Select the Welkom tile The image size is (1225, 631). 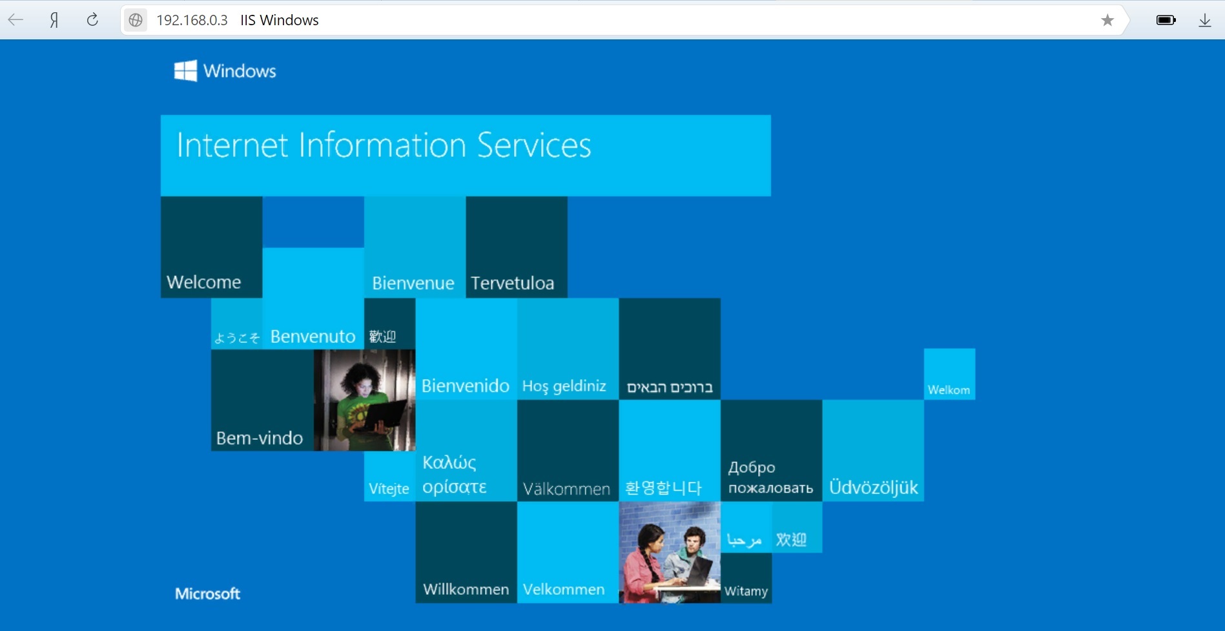pyautogui.click(x=949, y=374)
